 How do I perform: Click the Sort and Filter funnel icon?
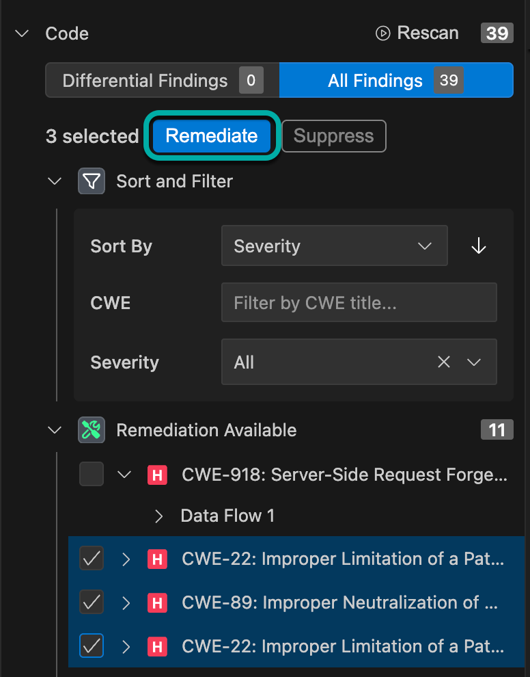92,181
